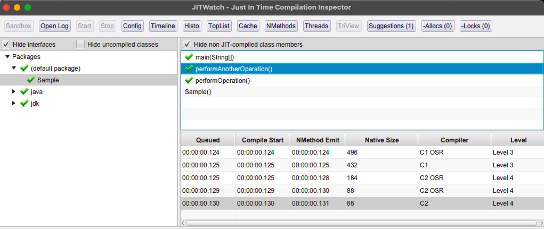Viewport: 544px width, 229px height.
Task: Select performOperation() method
Action: 362,81
